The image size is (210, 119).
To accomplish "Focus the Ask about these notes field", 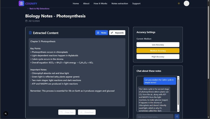I will click(x=155, y=116).
